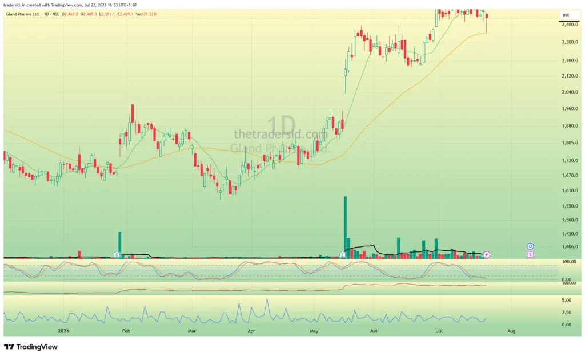Click the 1D interval label in legend

pos(46,14)
